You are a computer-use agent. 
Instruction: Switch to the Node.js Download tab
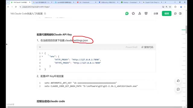pyautogui.click(x=131, y=2)
